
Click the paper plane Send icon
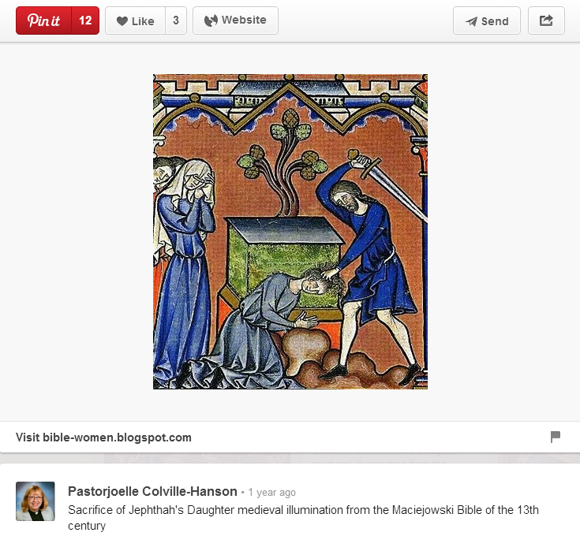tap(471, 21)
